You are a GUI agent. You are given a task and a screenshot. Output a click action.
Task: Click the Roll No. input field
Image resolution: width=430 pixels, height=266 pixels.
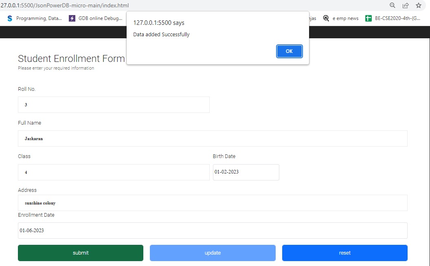pyautogui.click(x=114, y=105)
